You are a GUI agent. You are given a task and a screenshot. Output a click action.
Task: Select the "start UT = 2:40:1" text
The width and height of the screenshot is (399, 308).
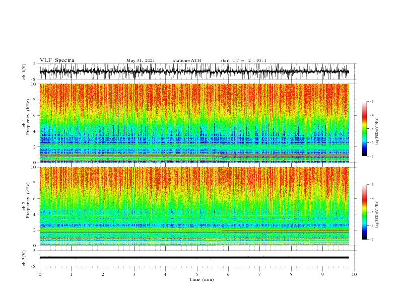[243, 60]
